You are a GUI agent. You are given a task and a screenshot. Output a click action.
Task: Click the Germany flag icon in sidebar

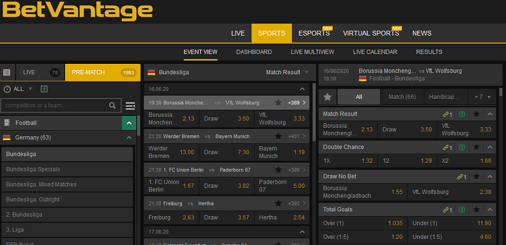7,138
